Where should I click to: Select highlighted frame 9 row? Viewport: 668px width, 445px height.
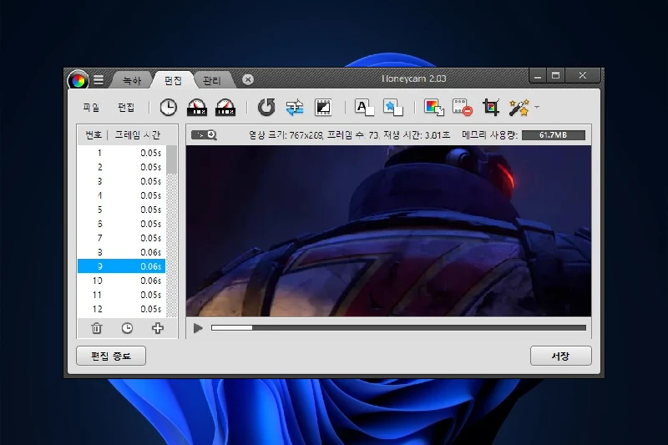[x=121, y=266]
